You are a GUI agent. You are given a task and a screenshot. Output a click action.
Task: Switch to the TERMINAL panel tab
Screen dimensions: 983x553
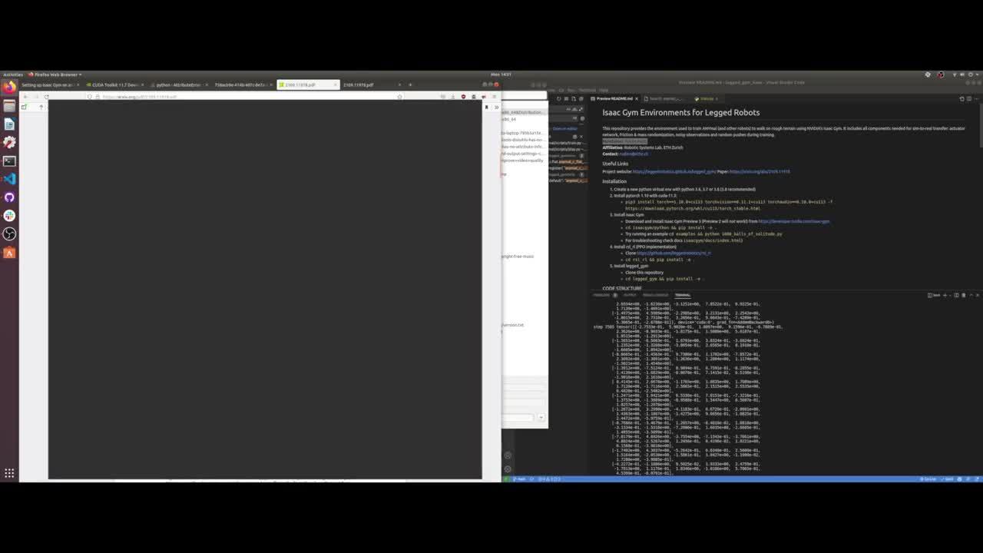tap(683, 295)
